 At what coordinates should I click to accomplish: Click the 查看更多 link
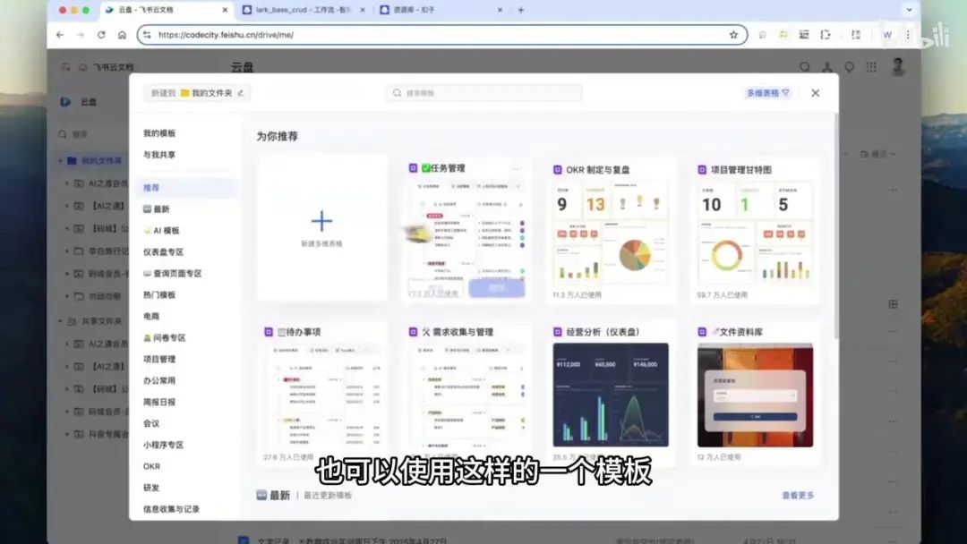tap(798, 496)
